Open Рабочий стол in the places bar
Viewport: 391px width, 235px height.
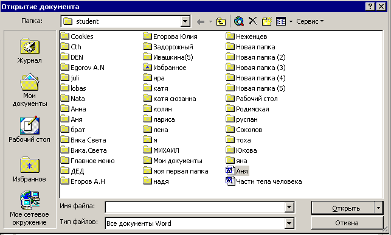(x=29, y=129)
